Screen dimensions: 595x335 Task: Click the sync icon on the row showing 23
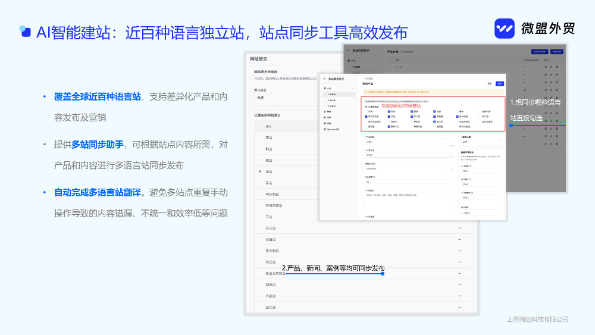(546, 90)
